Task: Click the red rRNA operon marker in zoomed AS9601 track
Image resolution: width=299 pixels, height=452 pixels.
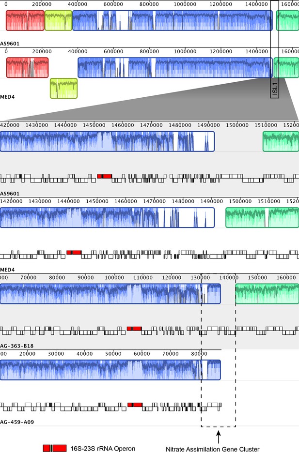Action: [105, 176]
